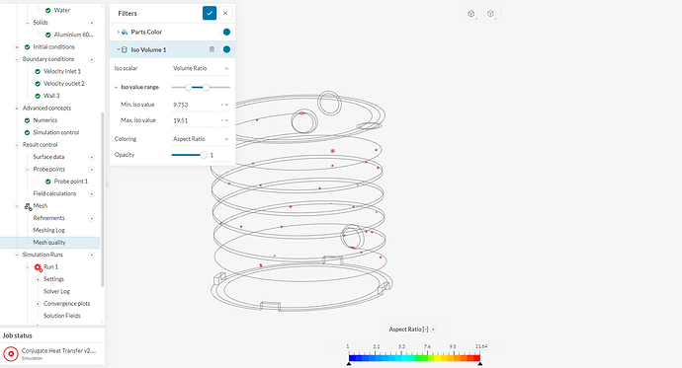
Task: Click the Run 1 red gear icon
Action: pyautogui.click(x=38, y=267)
